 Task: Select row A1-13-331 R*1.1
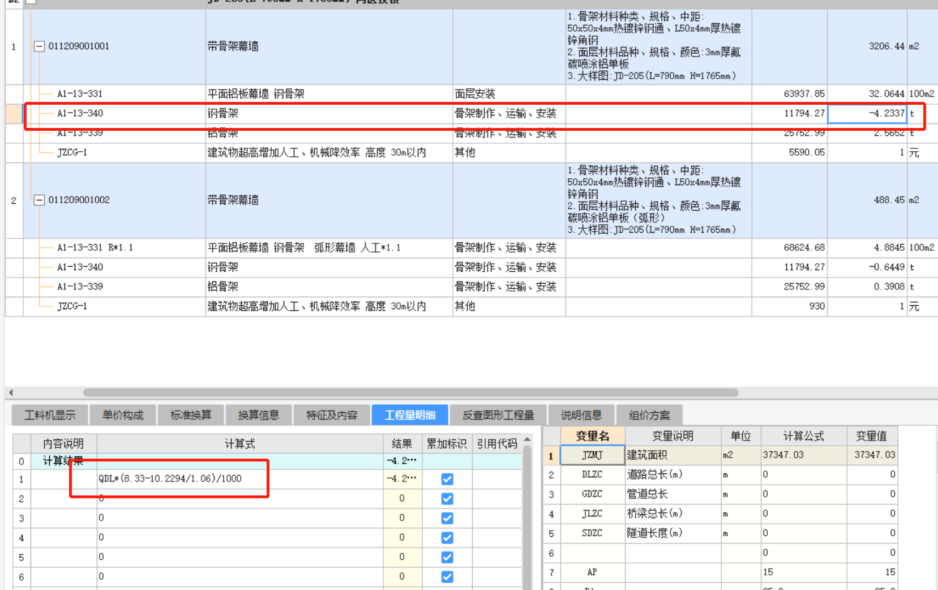471,247
